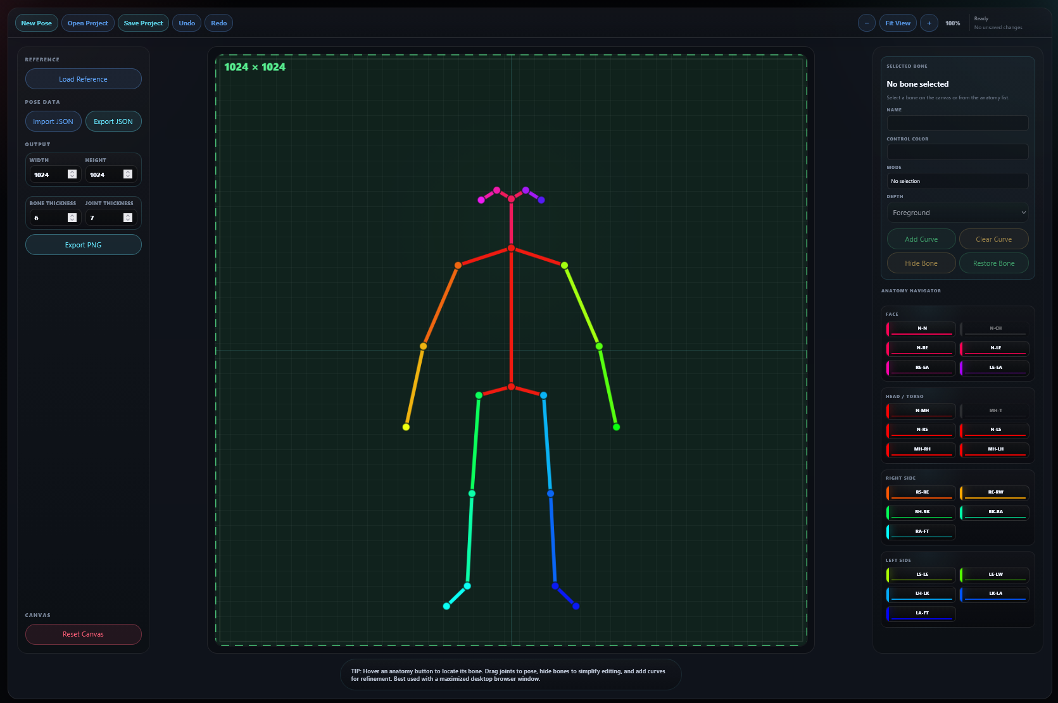Click Restore Bone
The height and width of the screenshot is (703, 1058).
[x=993, y=263]
